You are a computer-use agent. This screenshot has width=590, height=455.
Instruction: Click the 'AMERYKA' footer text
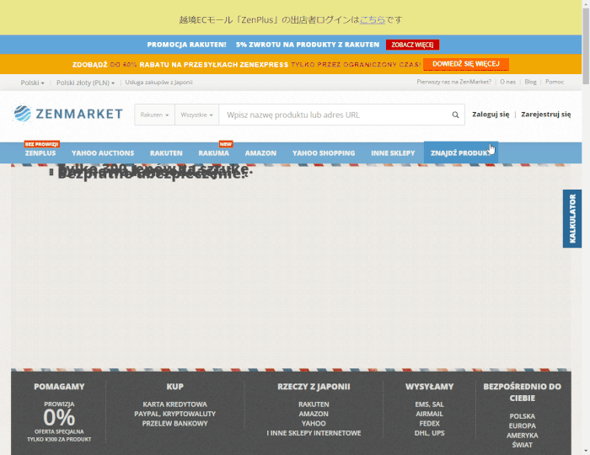pyautogui.click(x=523, y=436)
